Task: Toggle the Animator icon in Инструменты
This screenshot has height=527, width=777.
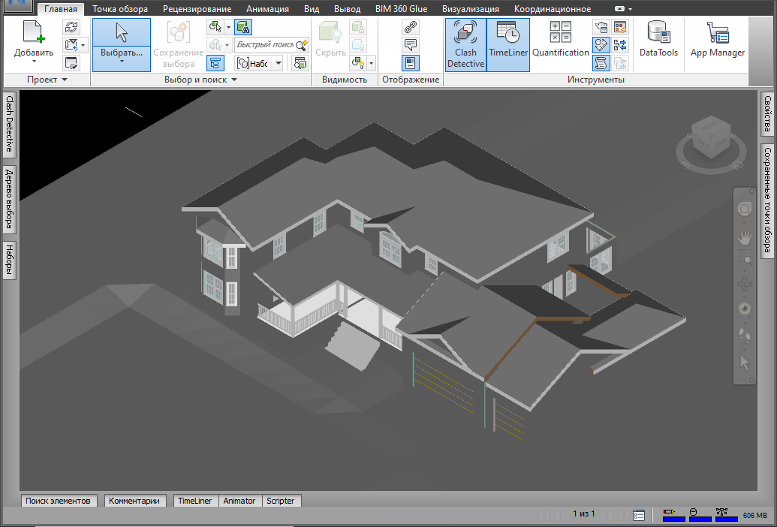Action: (601, 45)
